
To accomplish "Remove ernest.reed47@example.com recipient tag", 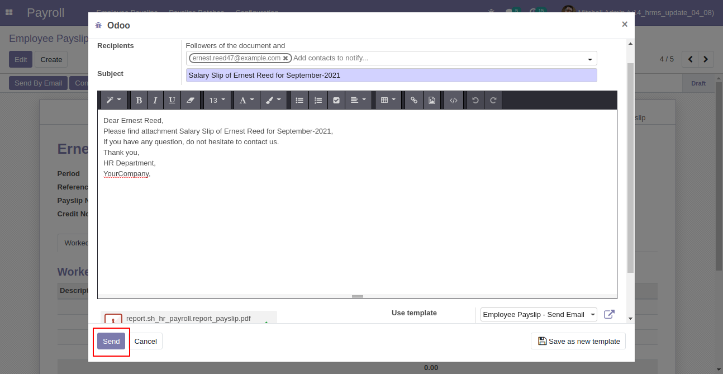I will point(286,58).
